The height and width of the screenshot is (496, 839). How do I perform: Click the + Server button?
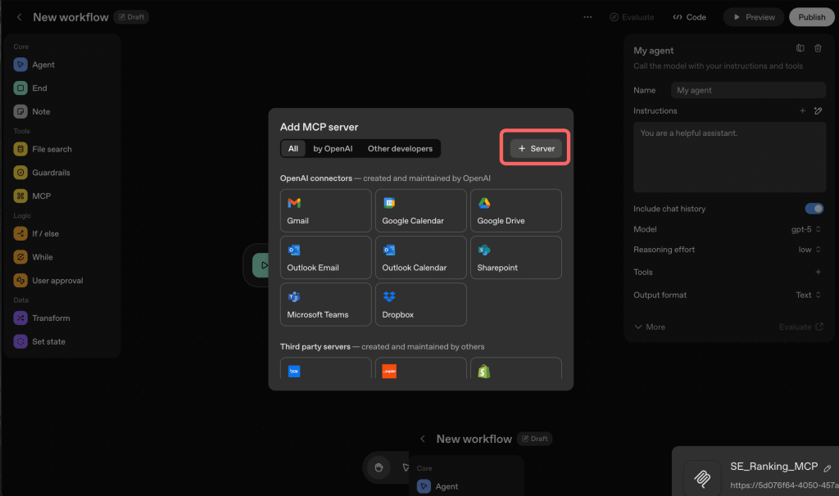tap(536, 148)
